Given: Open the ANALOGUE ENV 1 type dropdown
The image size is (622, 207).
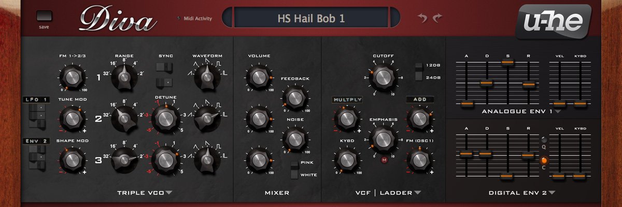Looking at the screenshot, I should click(521, 111).
